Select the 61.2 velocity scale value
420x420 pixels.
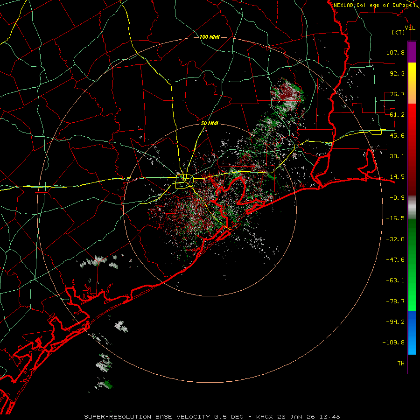pyautogui.click(x=397, y=115)
